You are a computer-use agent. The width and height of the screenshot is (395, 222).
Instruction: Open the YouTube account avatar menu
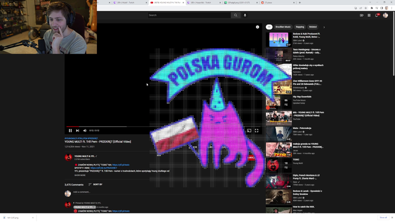(x=385, y=15)
